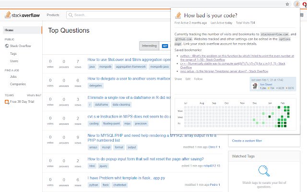Click the popup's Stack Overflow logo icon
The image size is (307, 192).
pyautogui.click(x=178, y=15)
